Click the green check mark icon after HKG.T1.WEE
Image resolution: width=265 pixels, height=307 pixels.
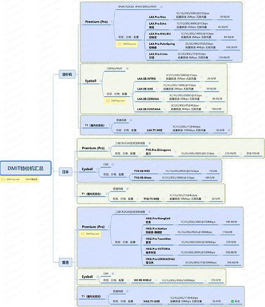pos(232,301)
